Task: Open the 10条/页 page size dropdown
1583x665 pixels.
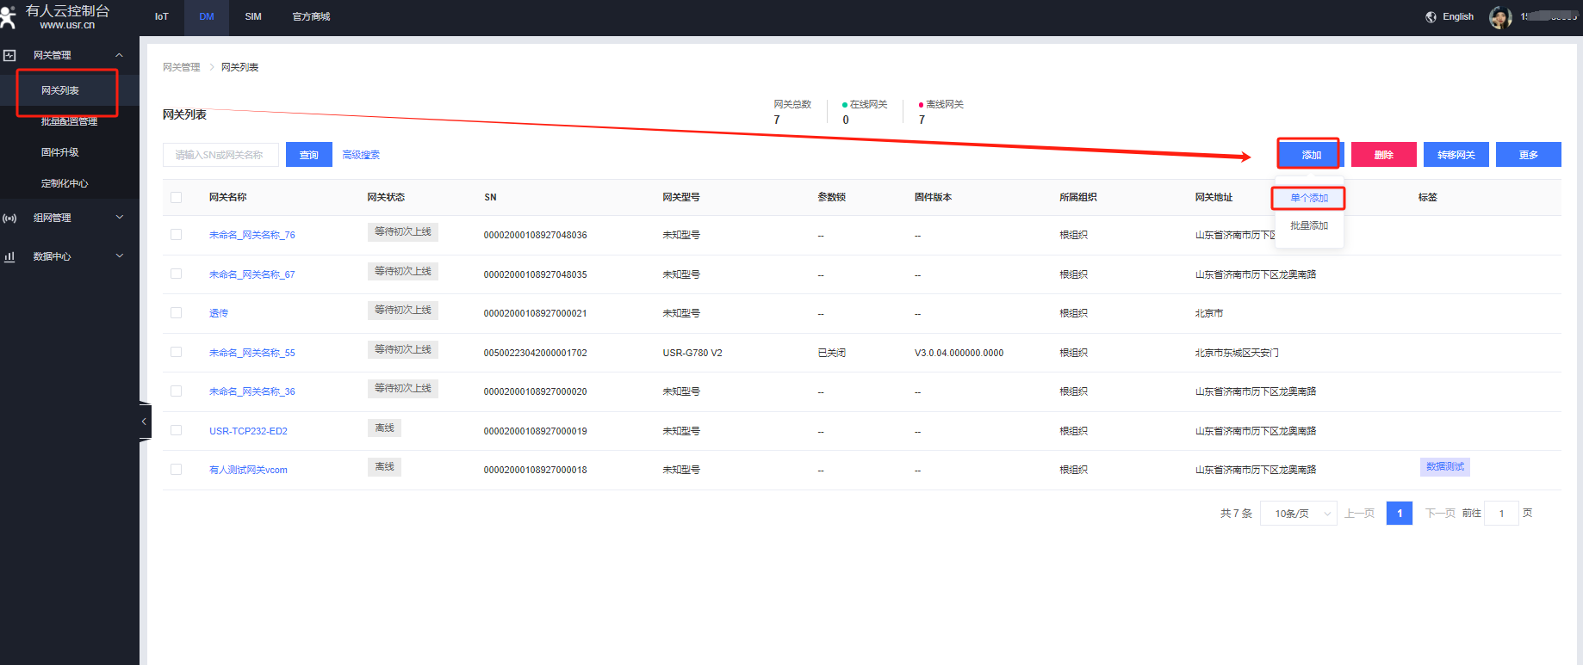Action: click(1298, 514)
